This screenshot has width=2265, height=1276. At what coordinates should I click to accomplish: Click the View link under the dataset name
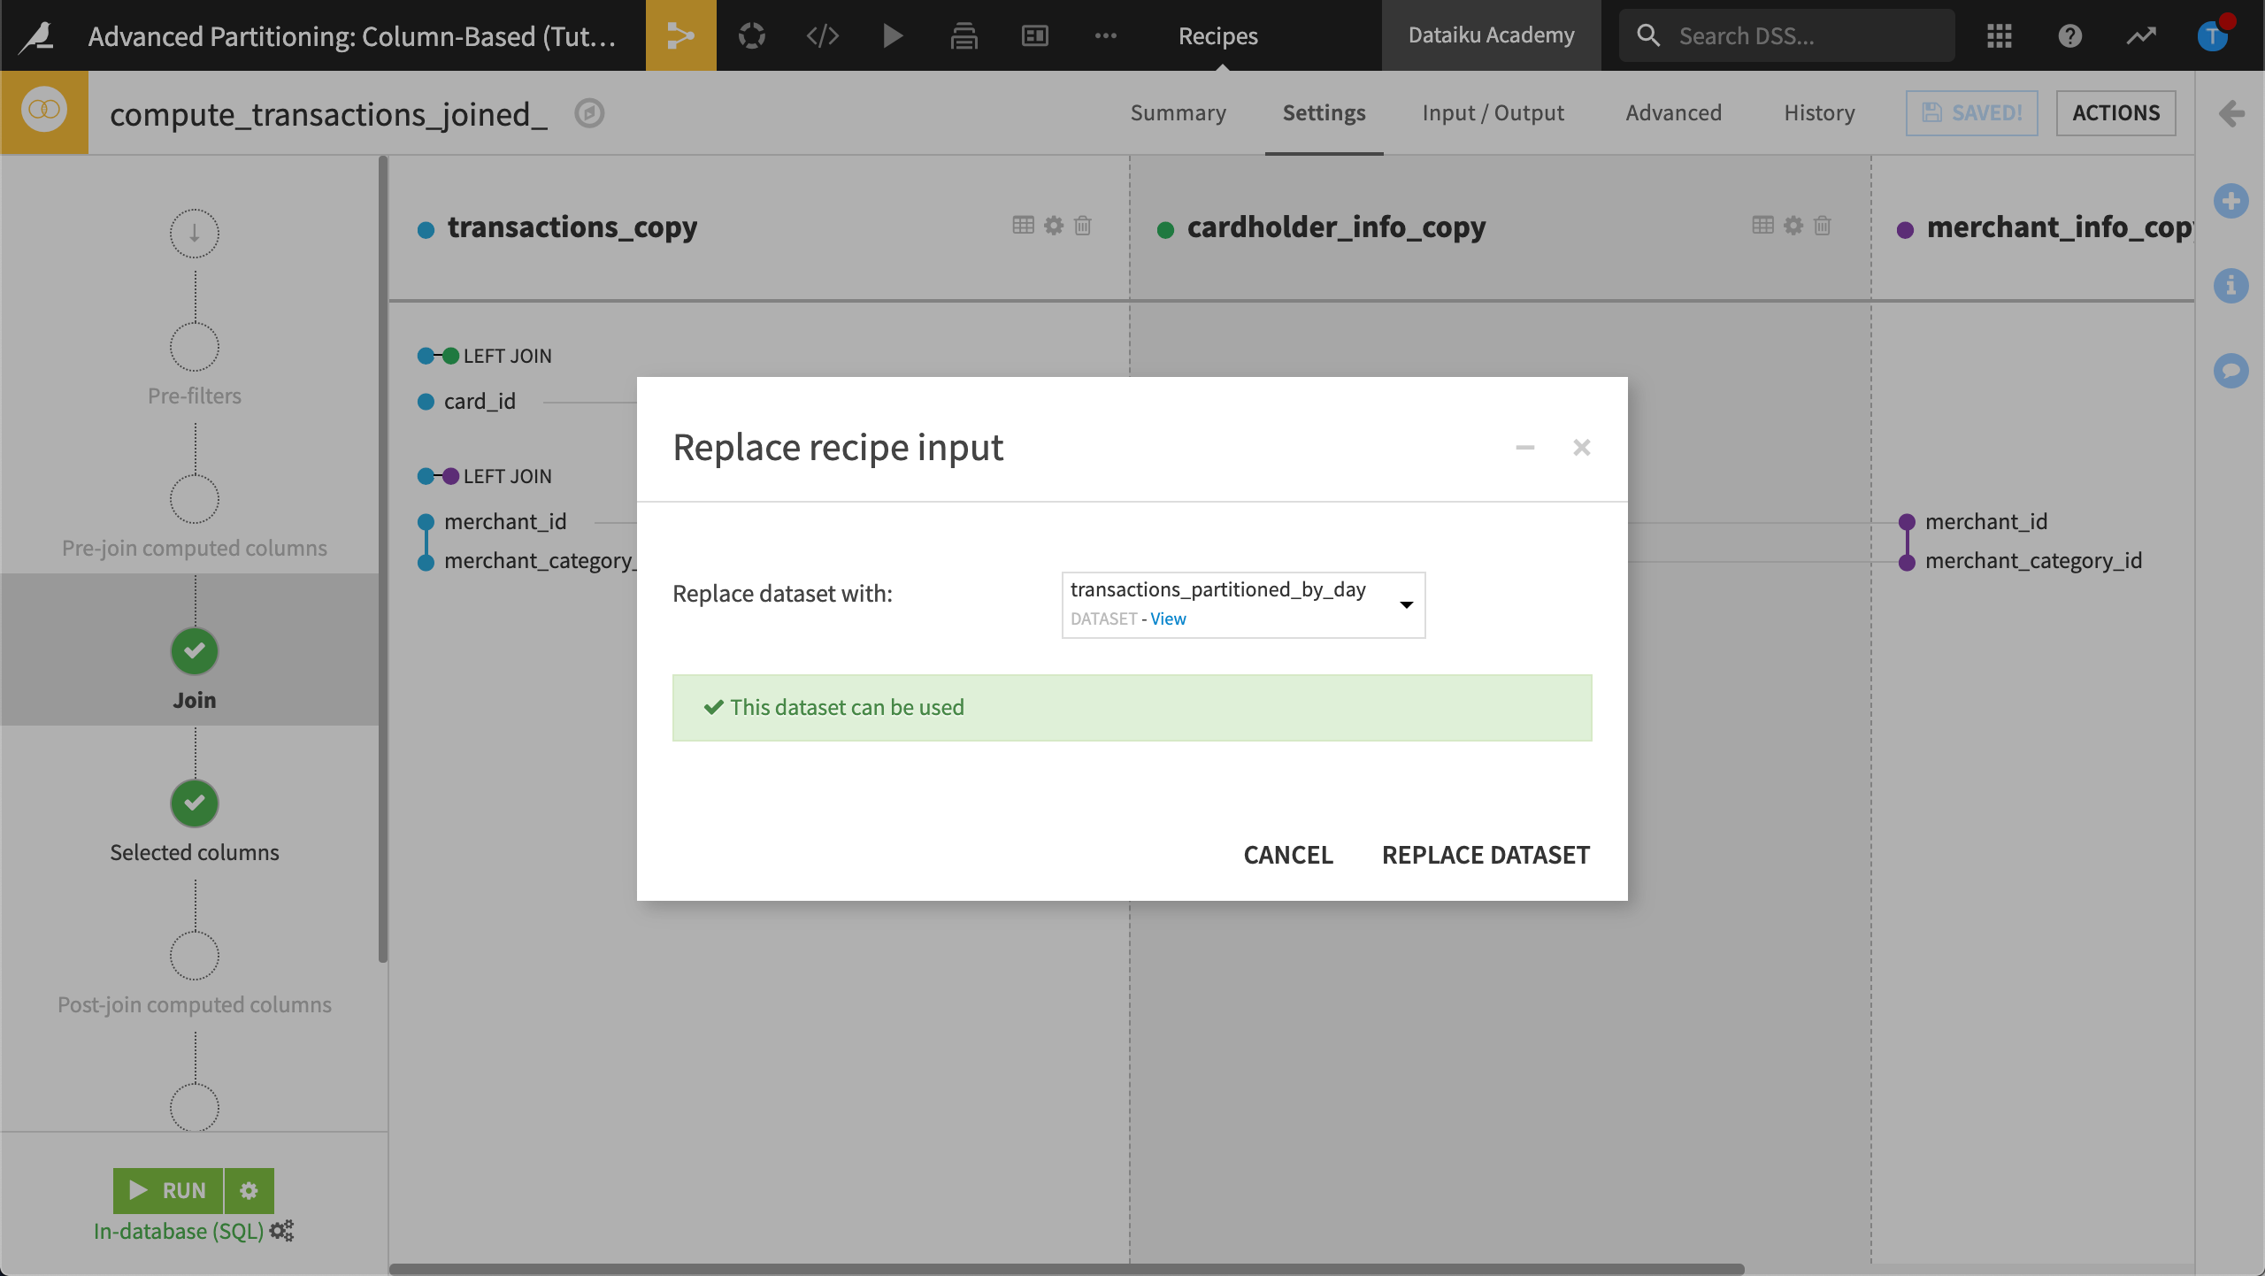pyautogui.click(x=1169, y=619)
